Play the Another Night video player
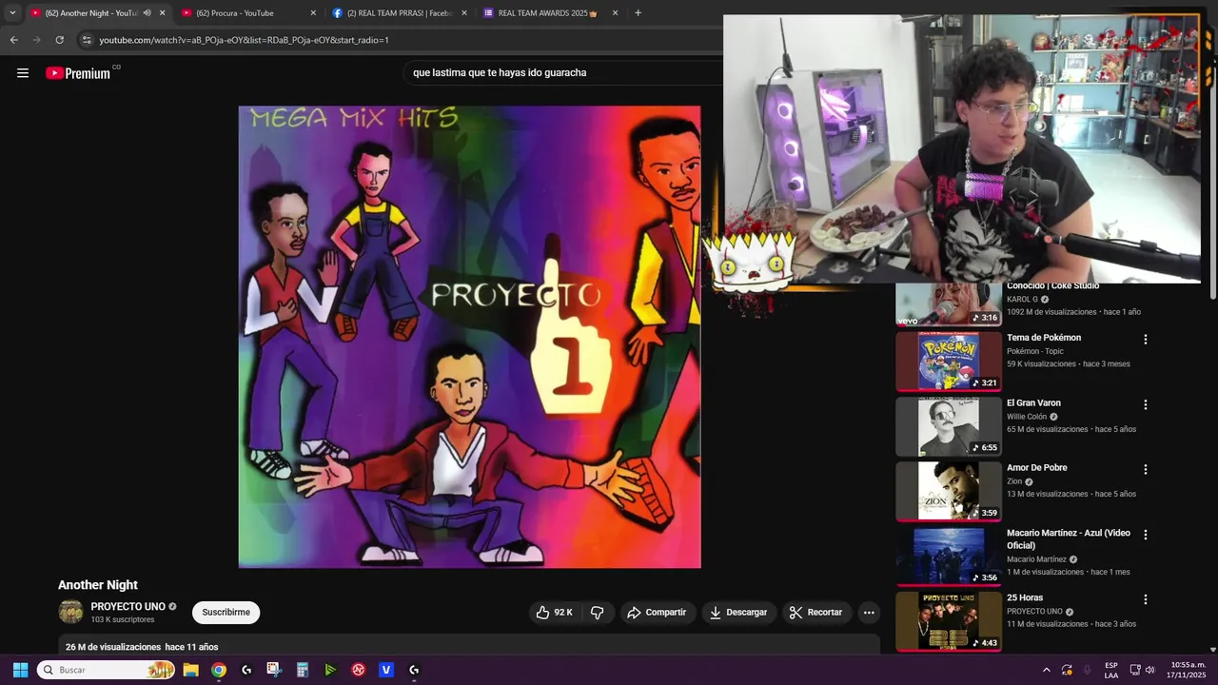 [469, 337]
